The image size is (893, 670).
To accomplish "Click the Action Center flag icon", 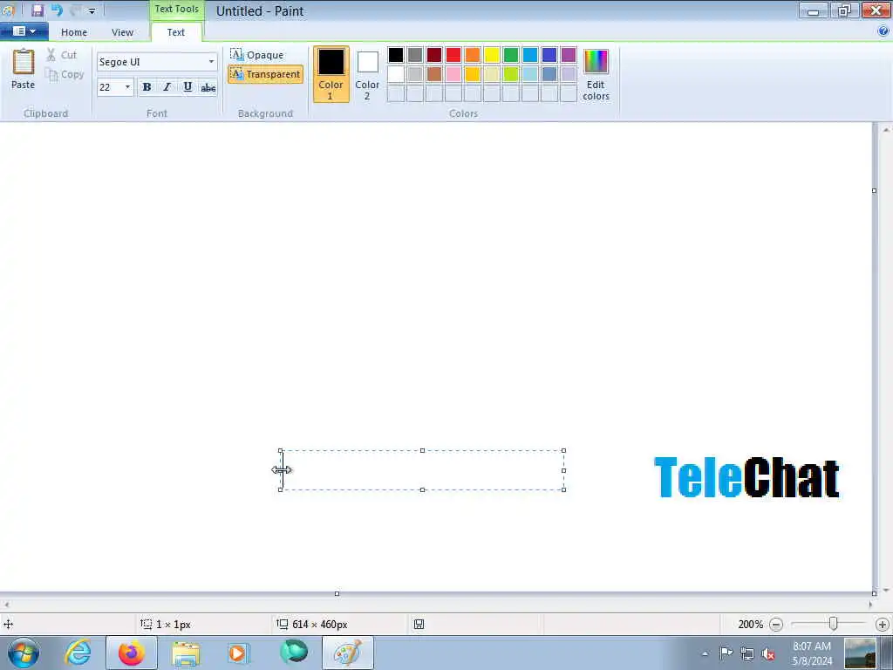I will [x=726, y=653].
